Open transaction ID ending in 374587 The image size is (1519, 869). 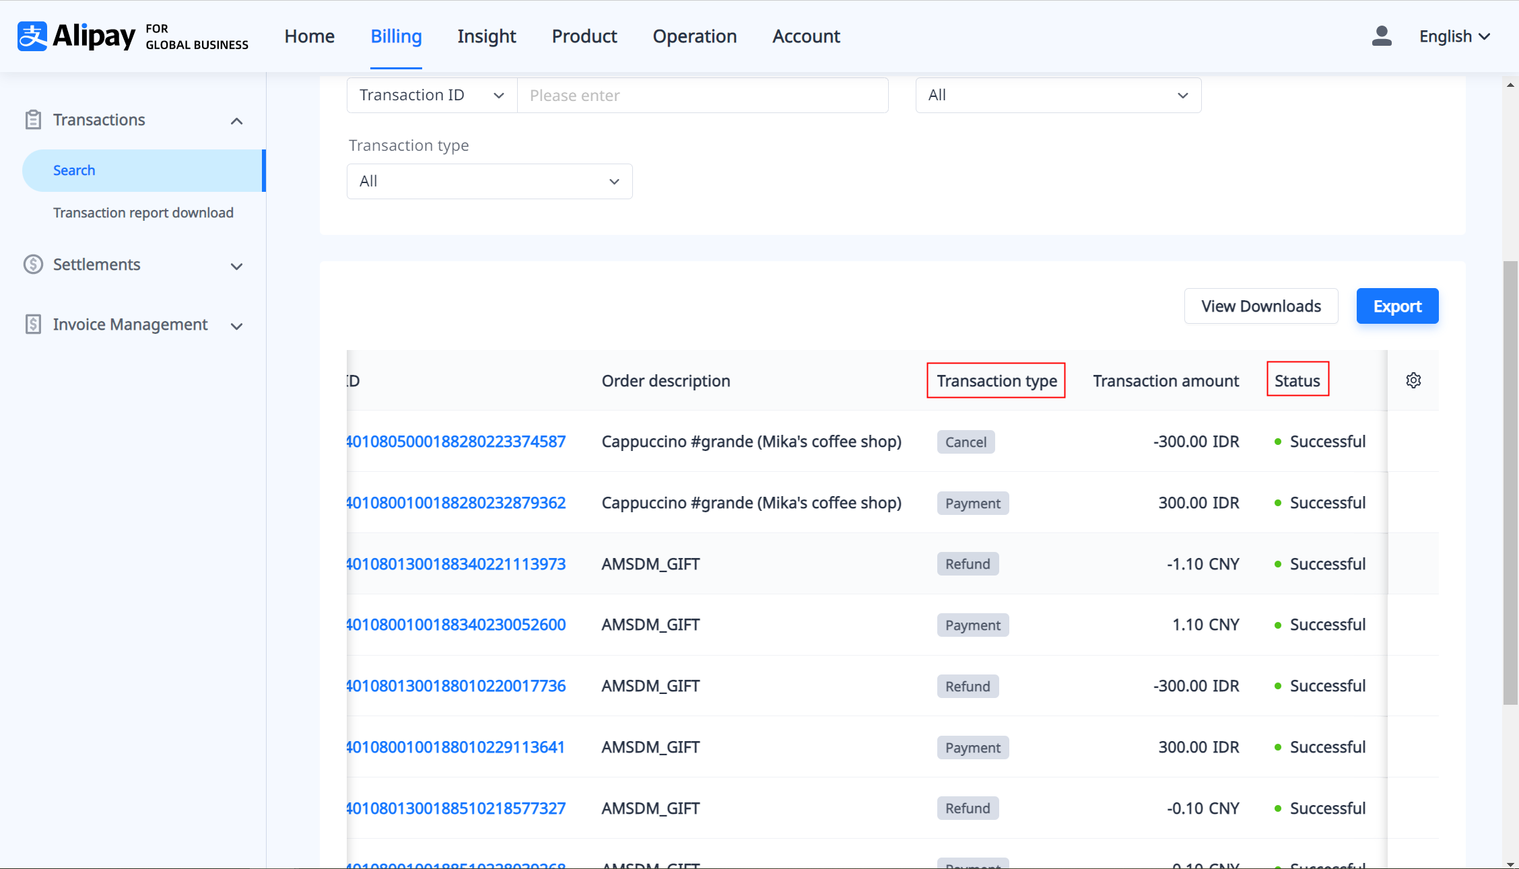(456, 442)
